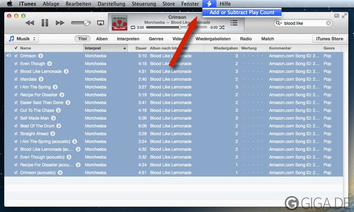Select the Titel view tab
Viewport: 354px width, 212px height.
click(82, 39)
